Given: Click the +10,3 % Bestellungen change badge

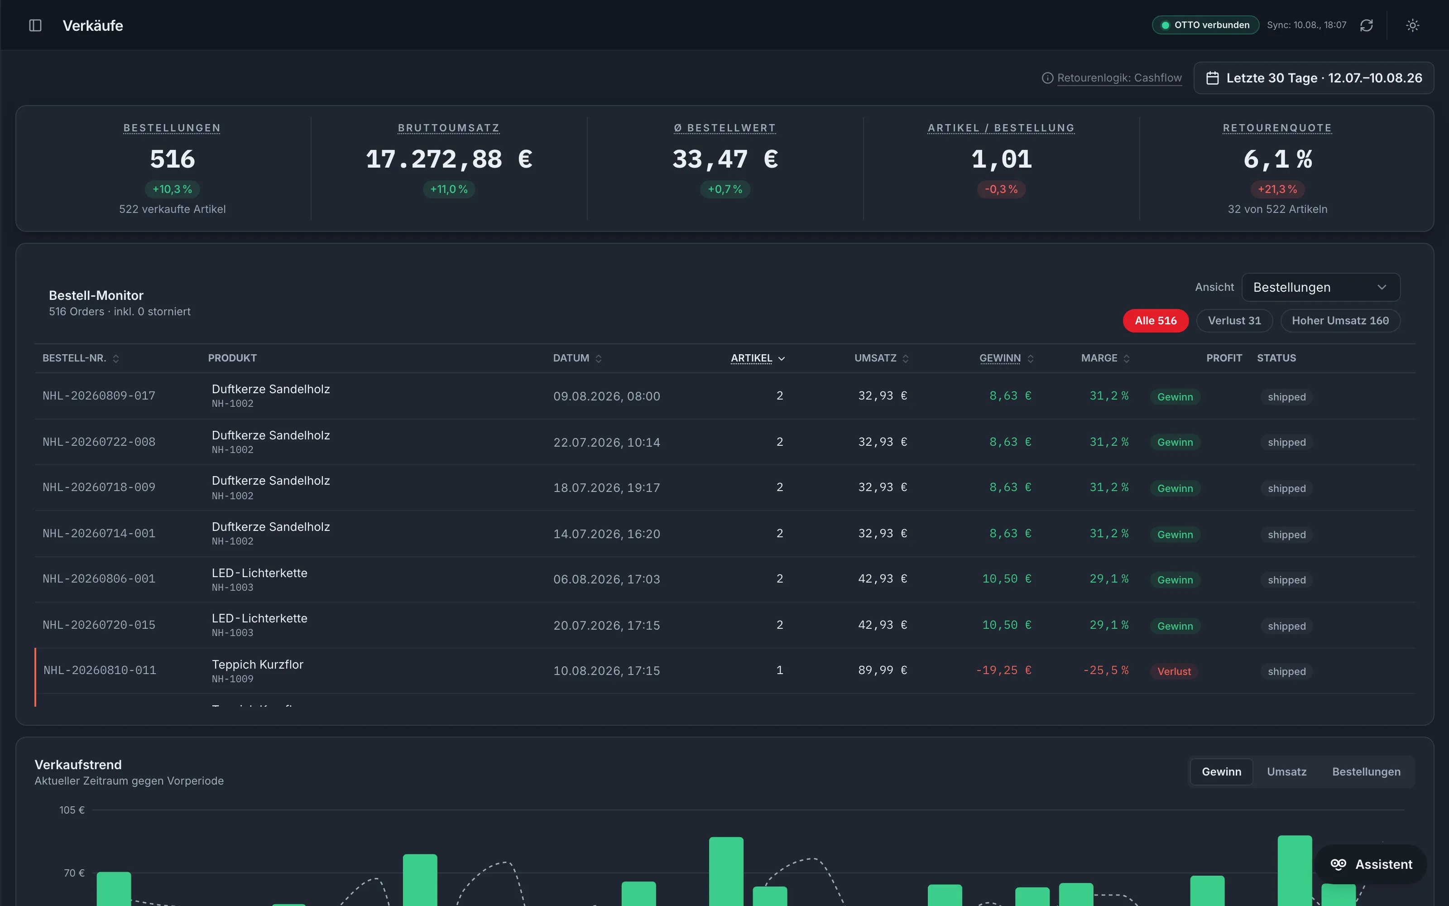Looking at the screenshot, I should click(172, 189).
